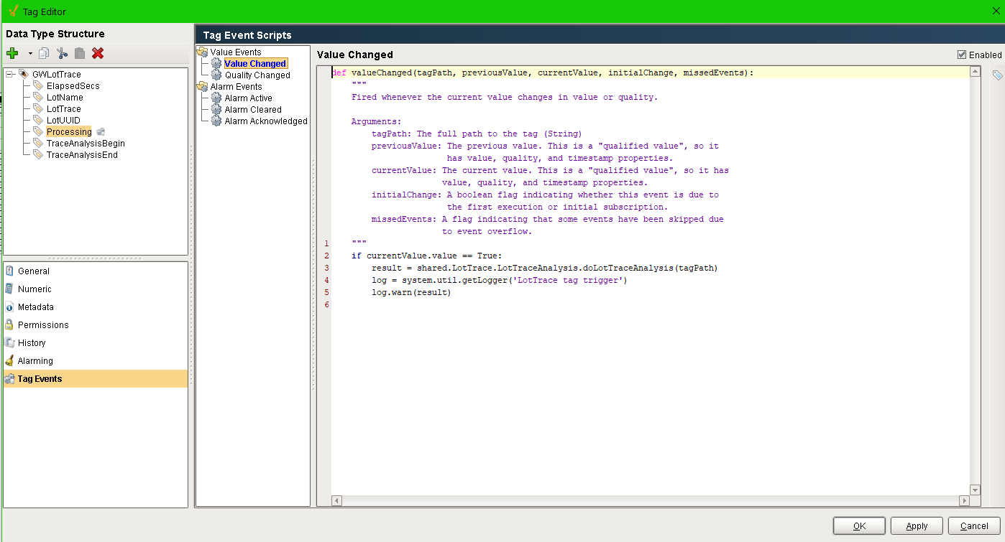Toggle the Enabled checkbox
Viewport: 1005px width, 542px height.
click(962, 55)
